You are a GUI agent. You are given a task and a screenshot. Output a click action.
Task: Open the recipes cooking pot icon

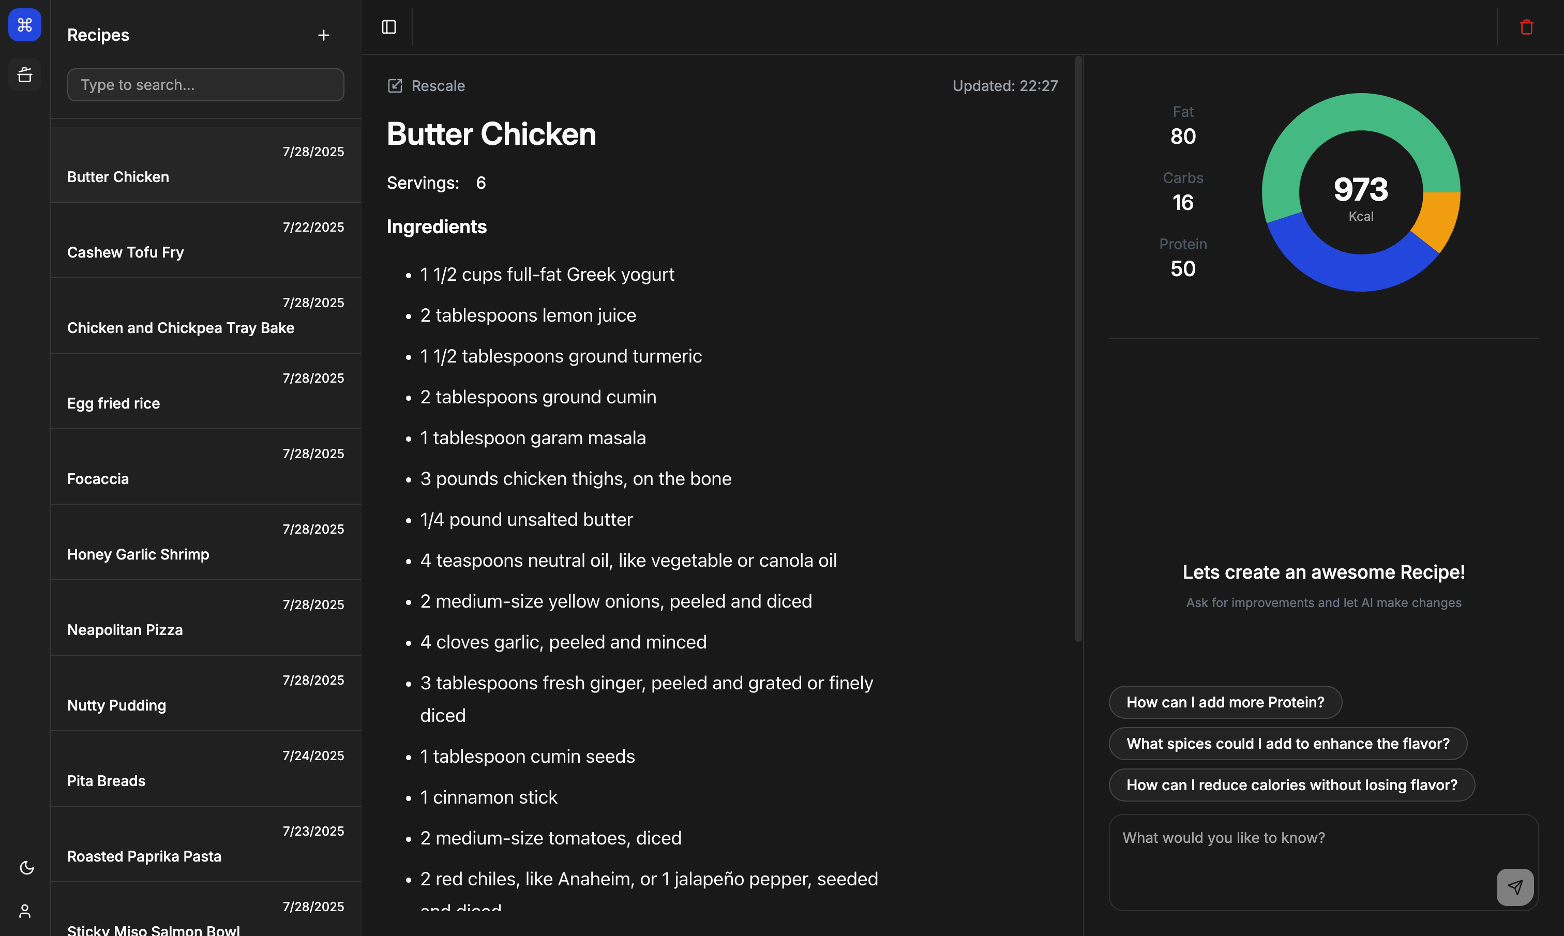(x=25, y=74)
